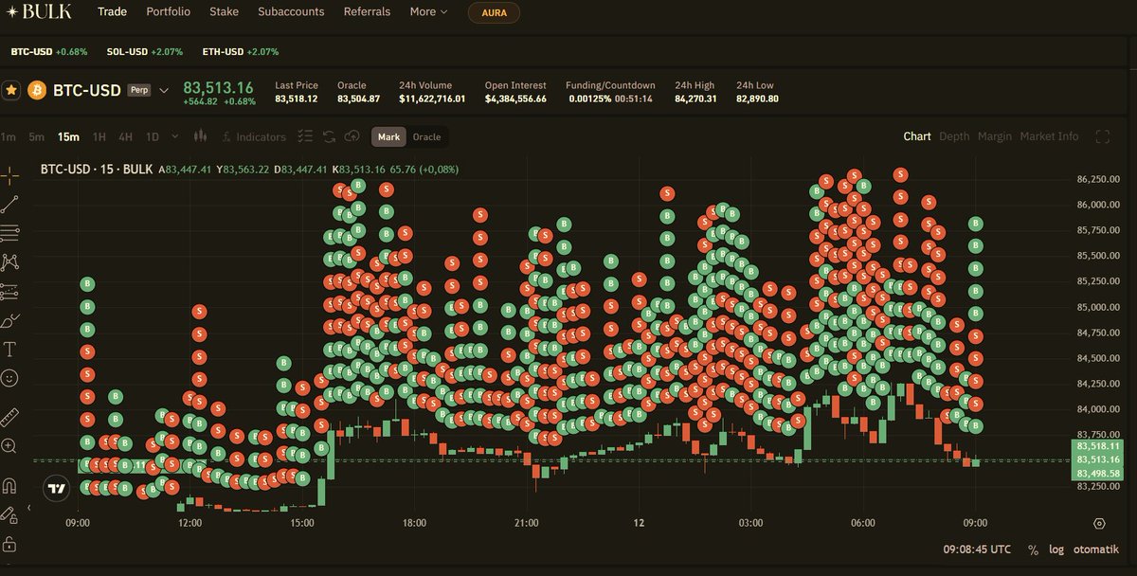Switch price source to Oracle
This screenshot has width=1137, height=576.
pyautogui.click(x=426, y=137)
